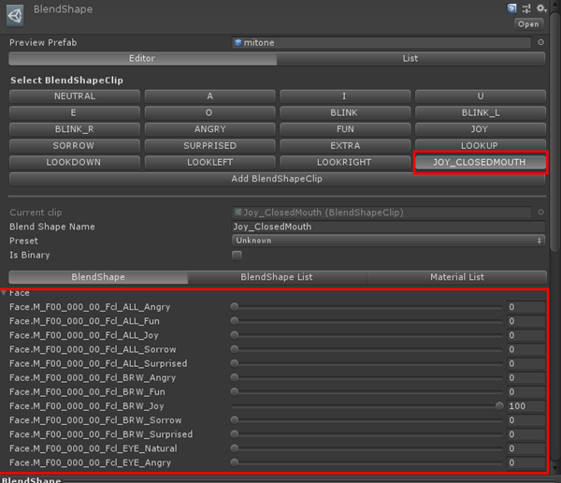Select the LOOKLEFT clip button
The width and height of the screenshot is (561, 483).
click(x=210, y=162)
